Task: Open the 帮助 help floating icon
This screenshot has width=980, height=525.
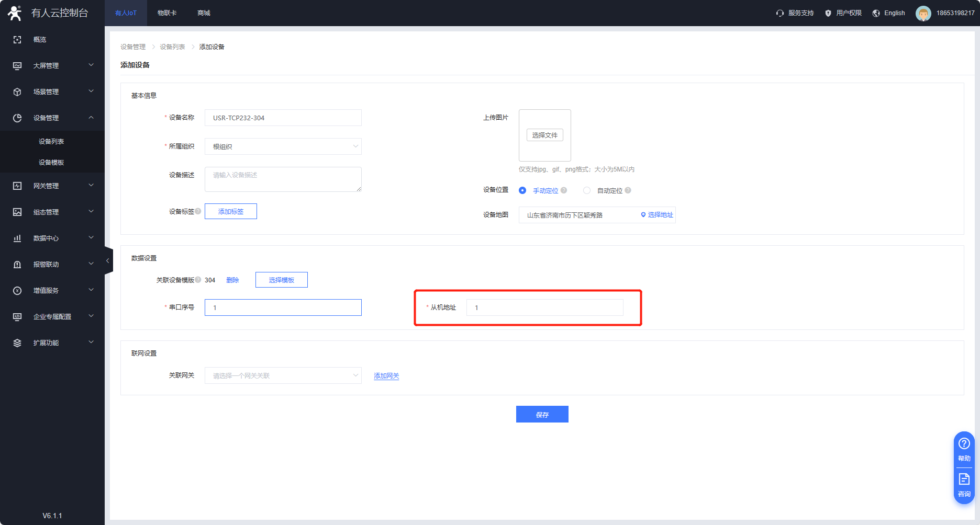Action: (964, 444)
